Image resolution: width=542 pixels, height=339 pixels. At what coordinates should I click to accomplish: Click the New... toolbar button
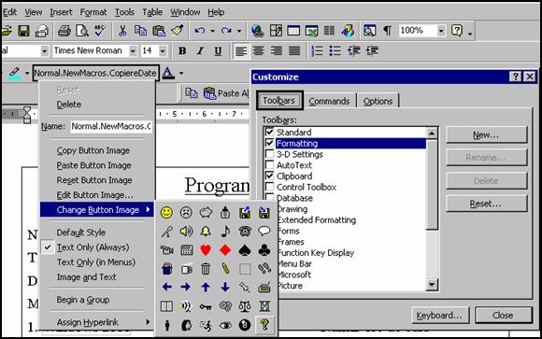pyautogui.click(x=486, y=134)
